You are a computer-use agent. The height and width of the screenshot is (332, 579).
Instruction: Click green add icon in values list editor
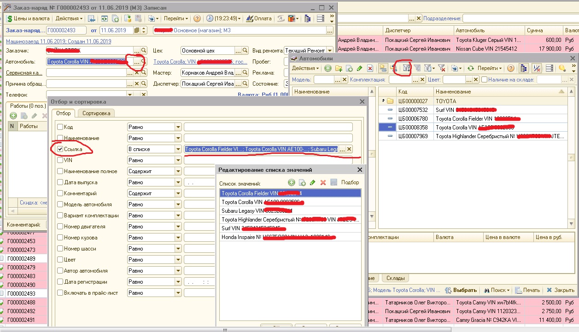292,182
